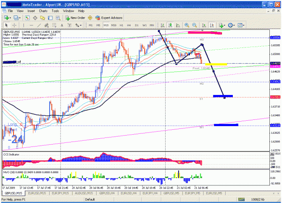Viewport: 282px width, 203px height.
Task: Toggle the Data Window crosshair-target icon
Action: click(x=35, y=18)
